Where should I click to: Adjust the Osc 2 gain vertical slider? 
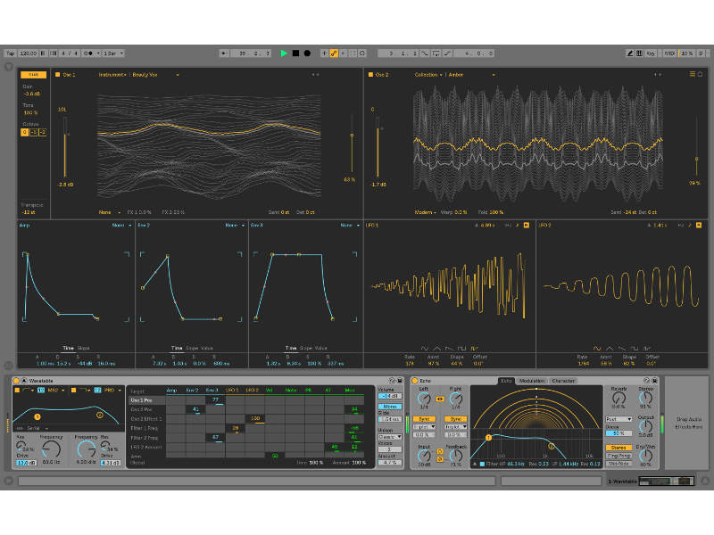tap(378, 148)
